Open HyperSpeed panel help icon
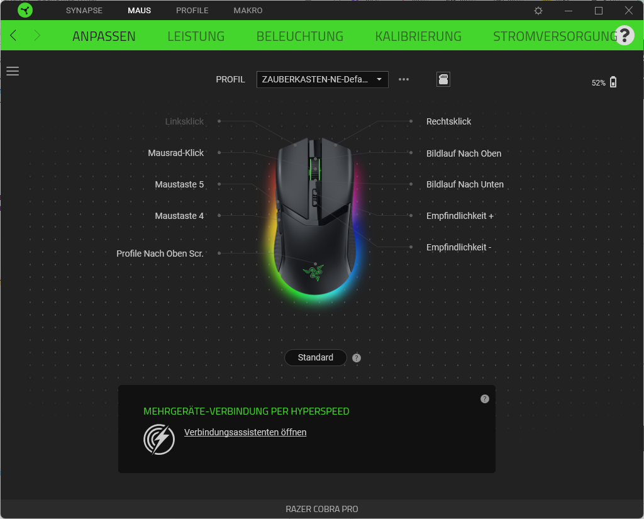 485,399
